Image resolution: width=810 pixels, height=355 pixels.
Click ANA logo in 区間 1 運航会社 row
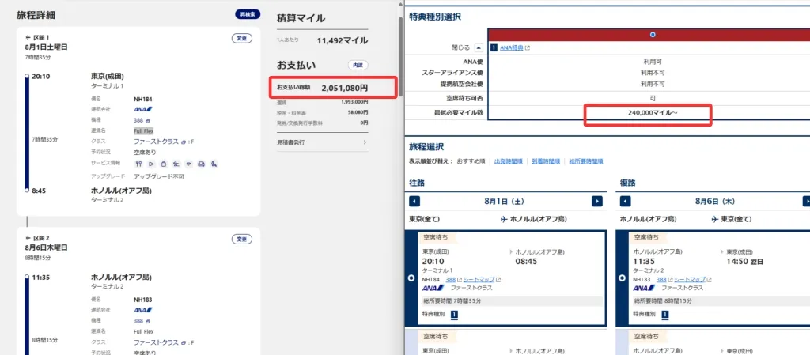pos(142,109)
